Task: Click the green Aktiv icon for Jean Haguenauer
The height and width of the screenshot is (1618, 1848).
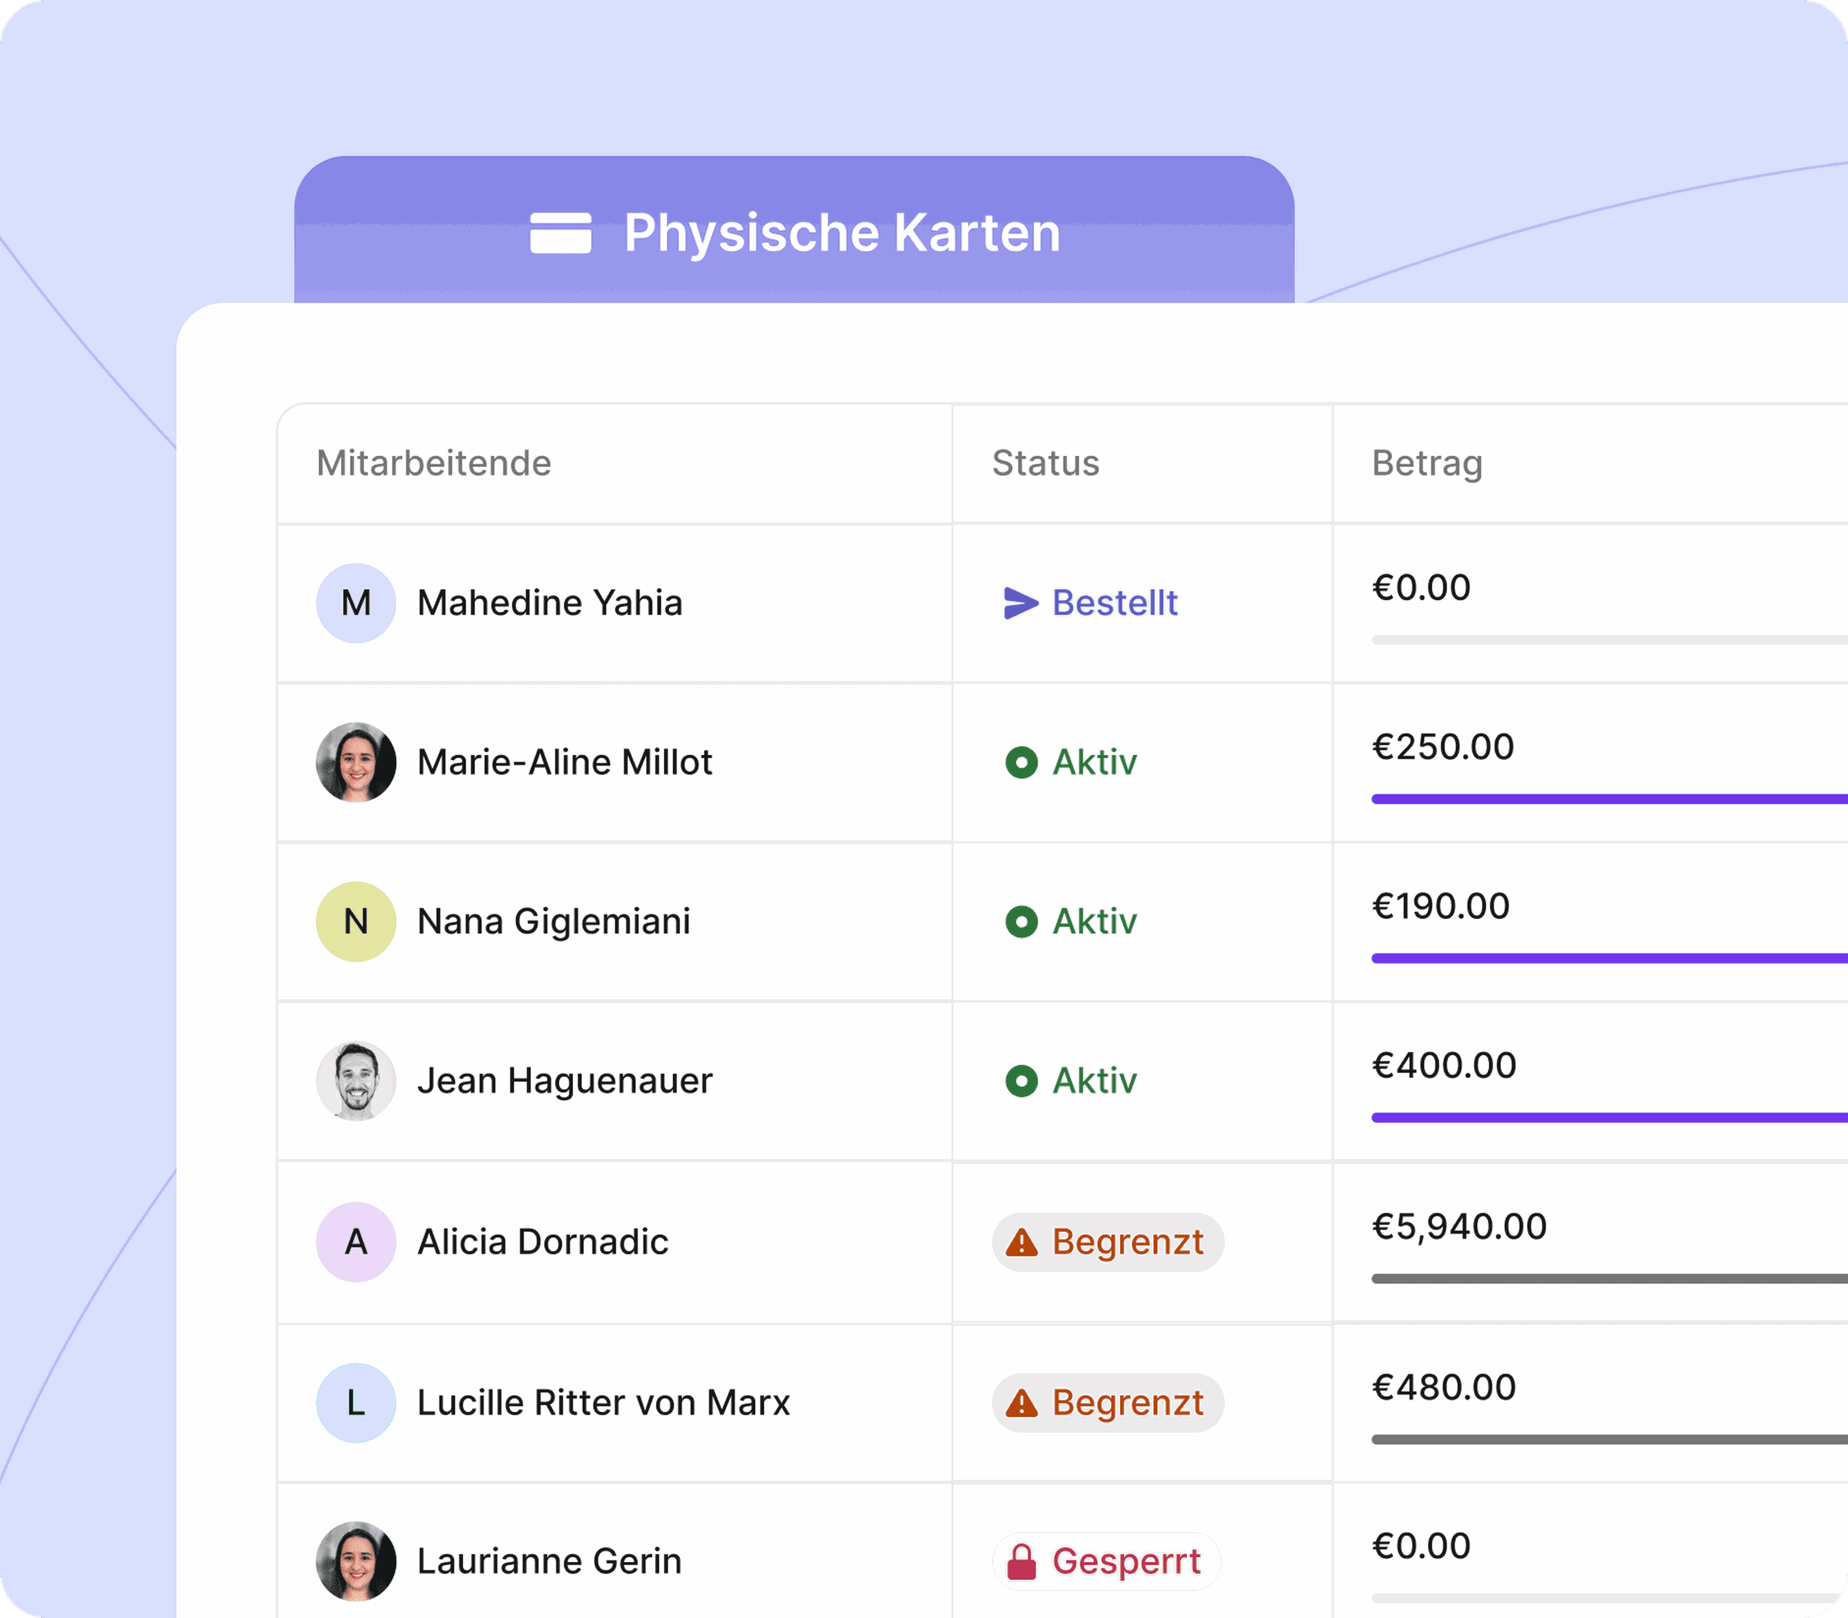Action: (1022, 1081)
